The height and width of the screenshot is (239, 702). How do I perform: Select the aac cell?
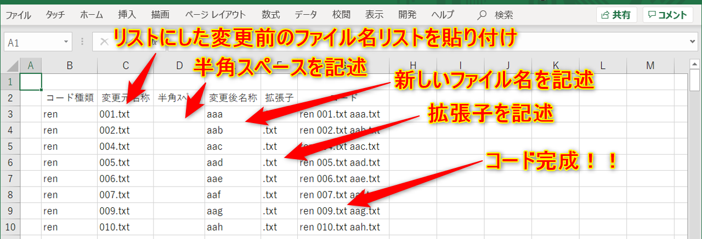(x=233, y=147)
